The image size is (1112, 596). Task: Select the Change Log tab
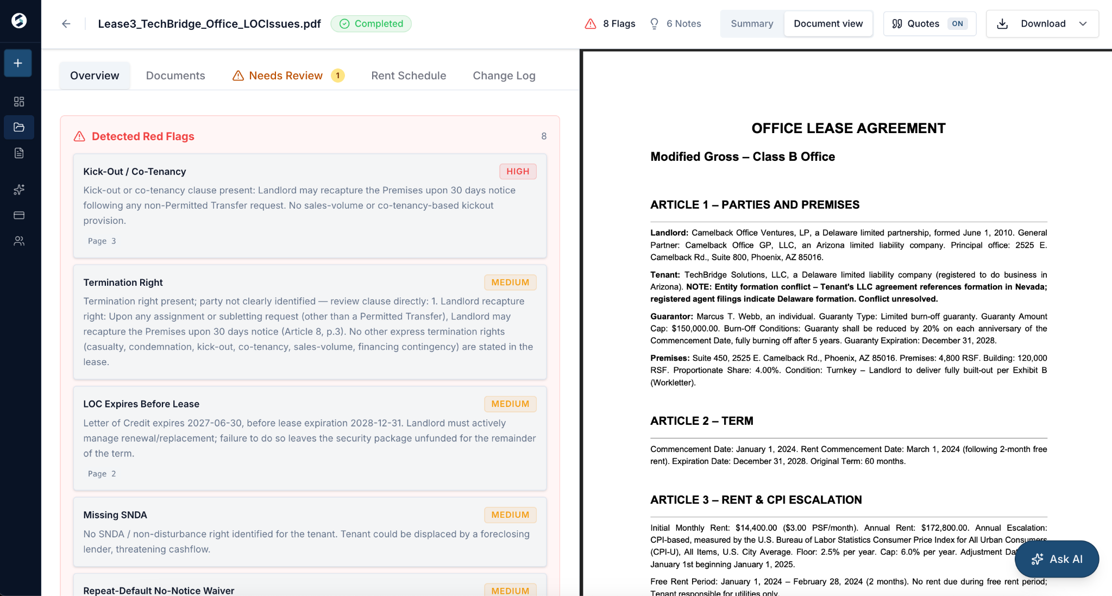504,76
